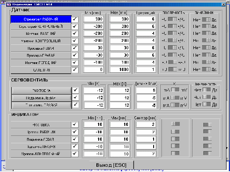
Task: Select РИХТОВКА button in СЕРВОВЕНТИЛЬ section
Action: pyautogui.click(x=41, y=91)
